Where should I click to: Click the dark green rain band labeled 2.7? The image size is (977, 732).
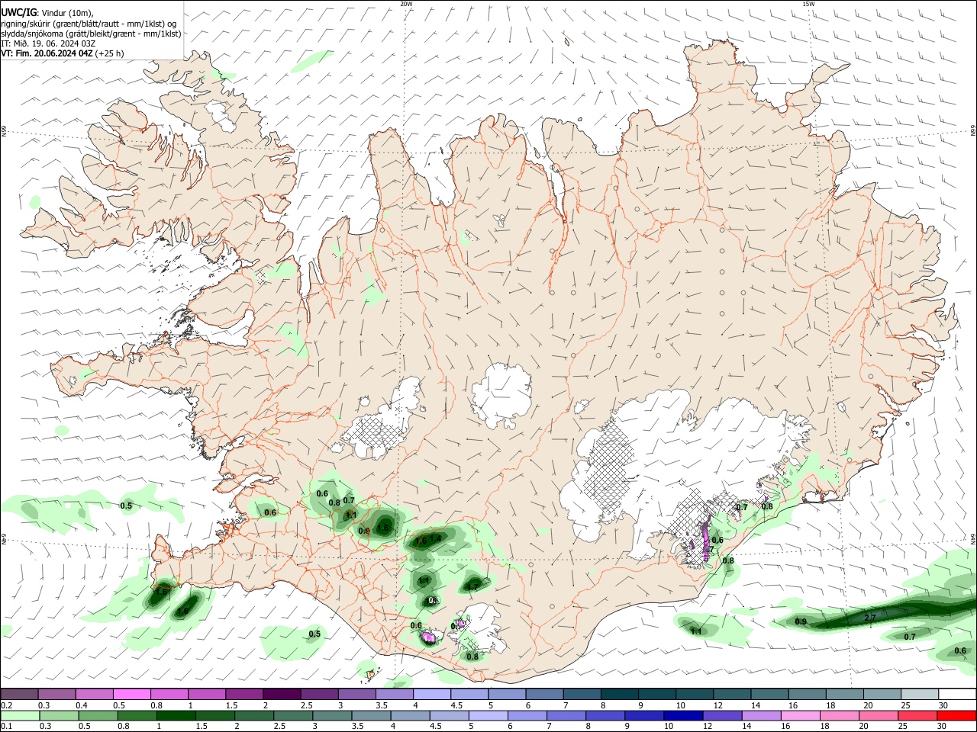tap(885, 614)
